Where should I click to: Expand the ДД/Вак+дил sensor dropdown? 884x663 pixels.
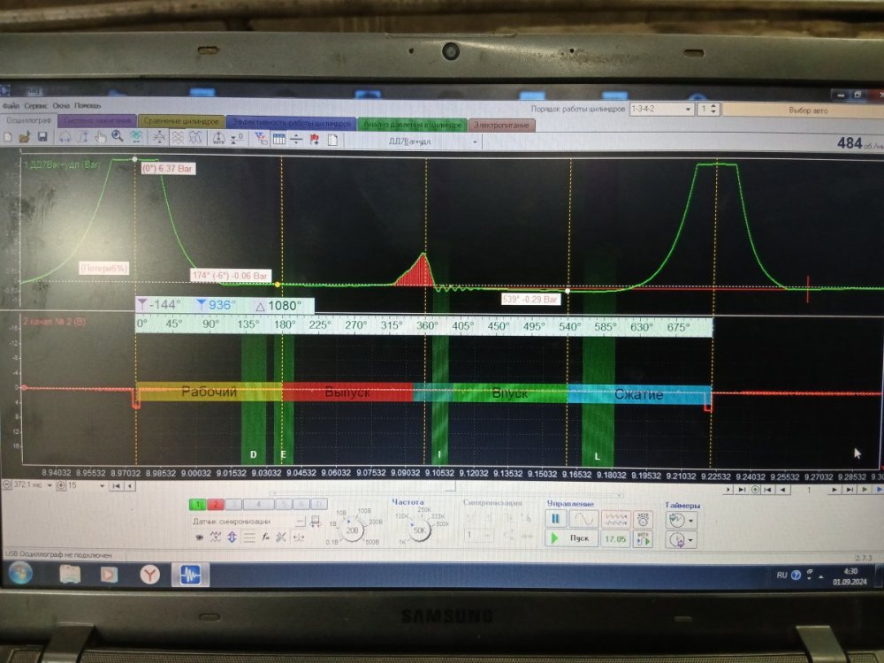[x=475, y=141]
